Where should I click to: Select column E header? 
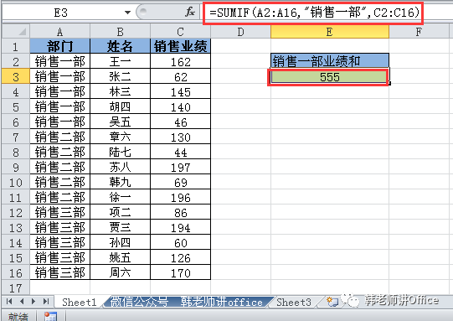pyautogui.click(x=330, y=31)
